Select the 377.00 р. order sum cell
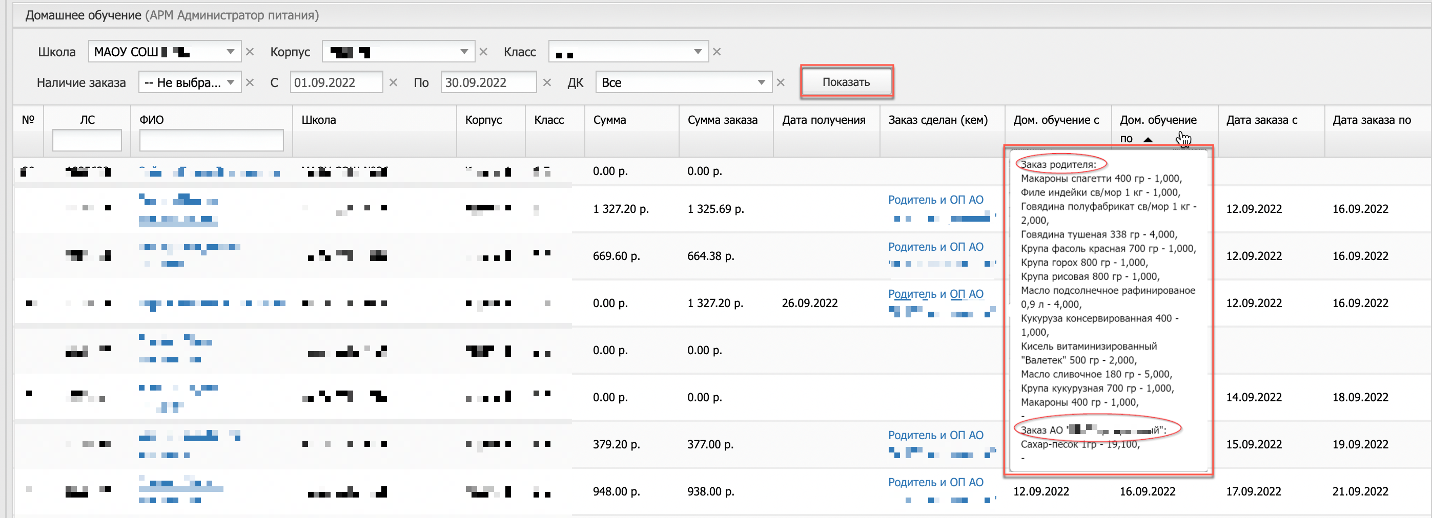Viewport: 1432px width, 518px height. point(710,445)
